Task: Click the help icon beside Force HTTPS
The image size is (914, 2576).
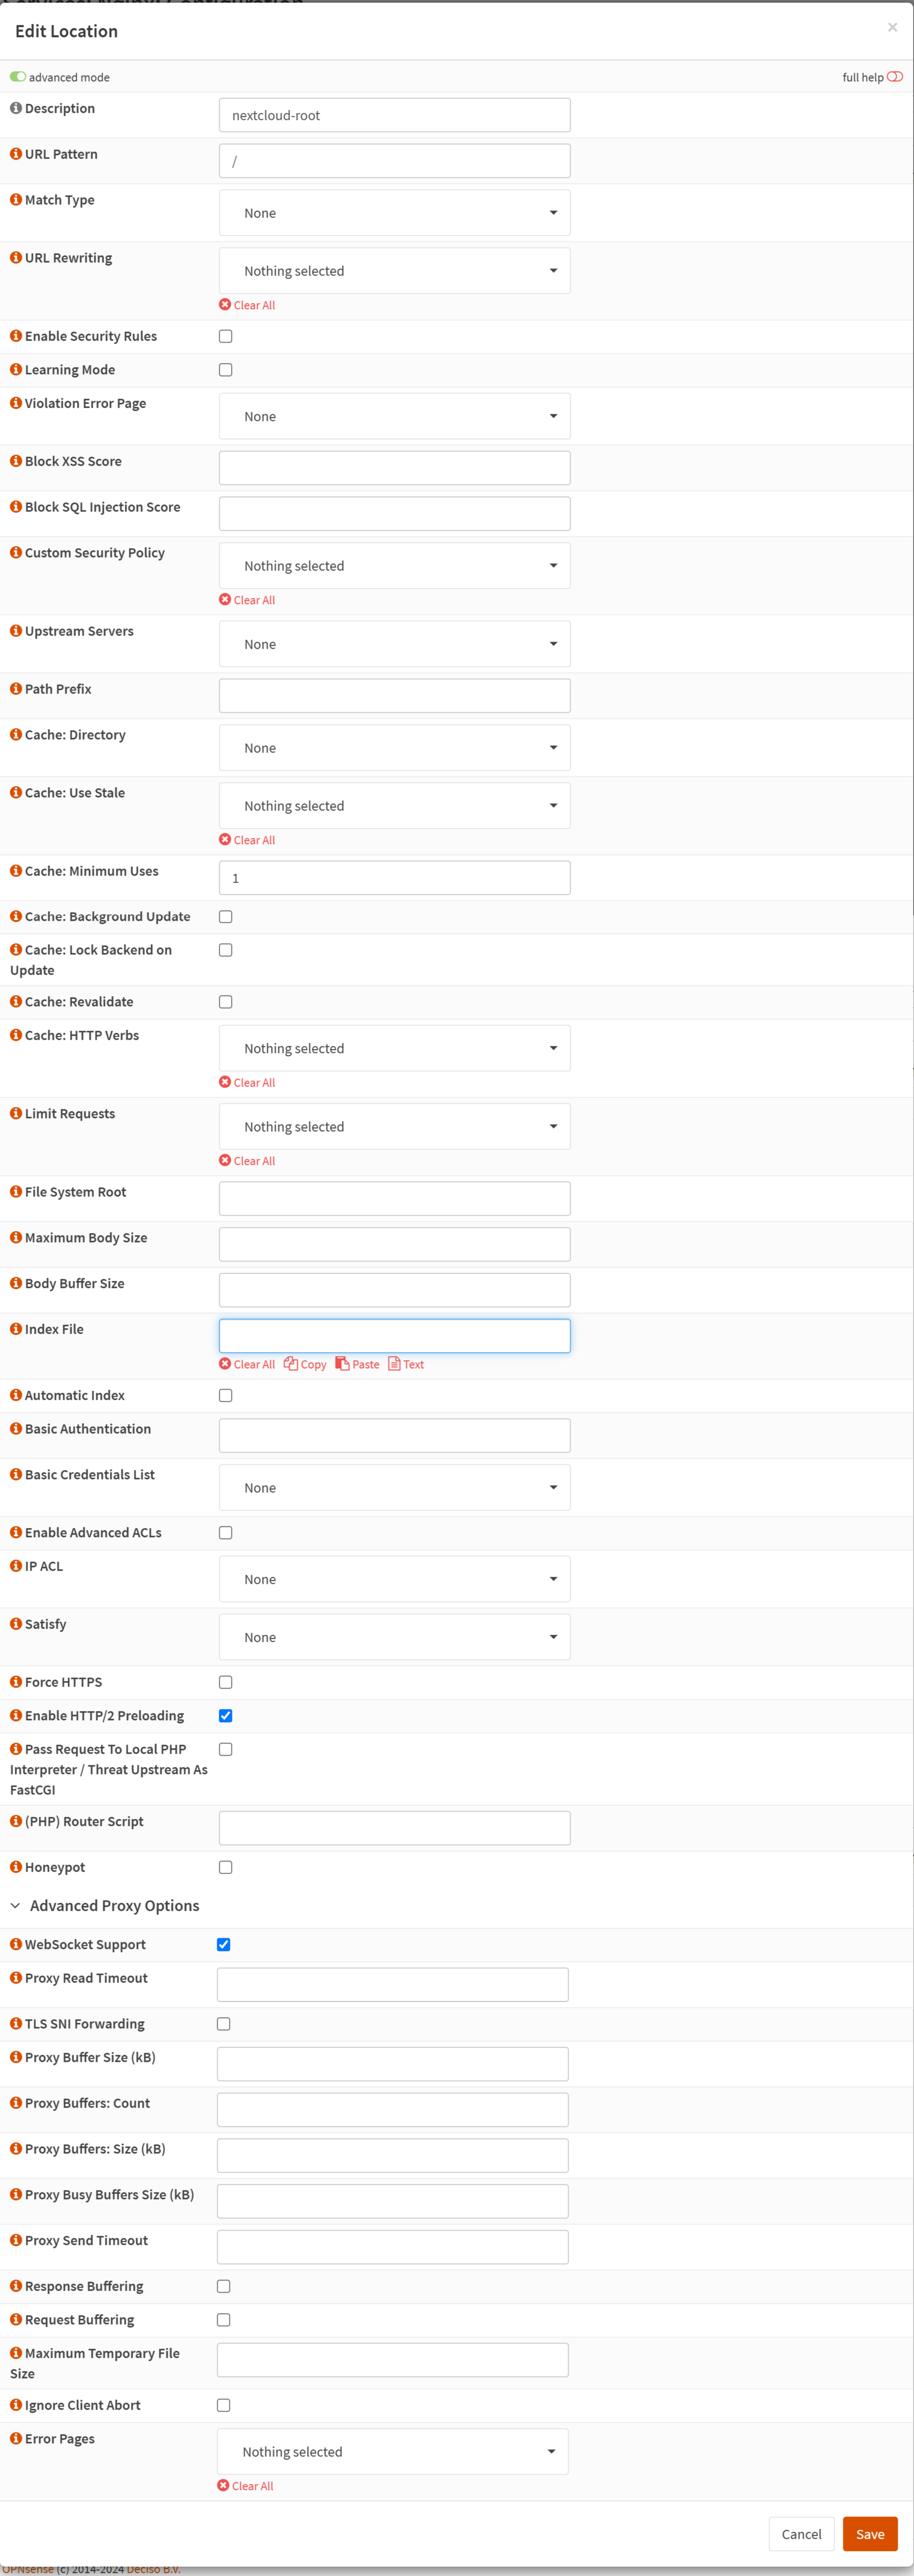Action: point(16,1682)
